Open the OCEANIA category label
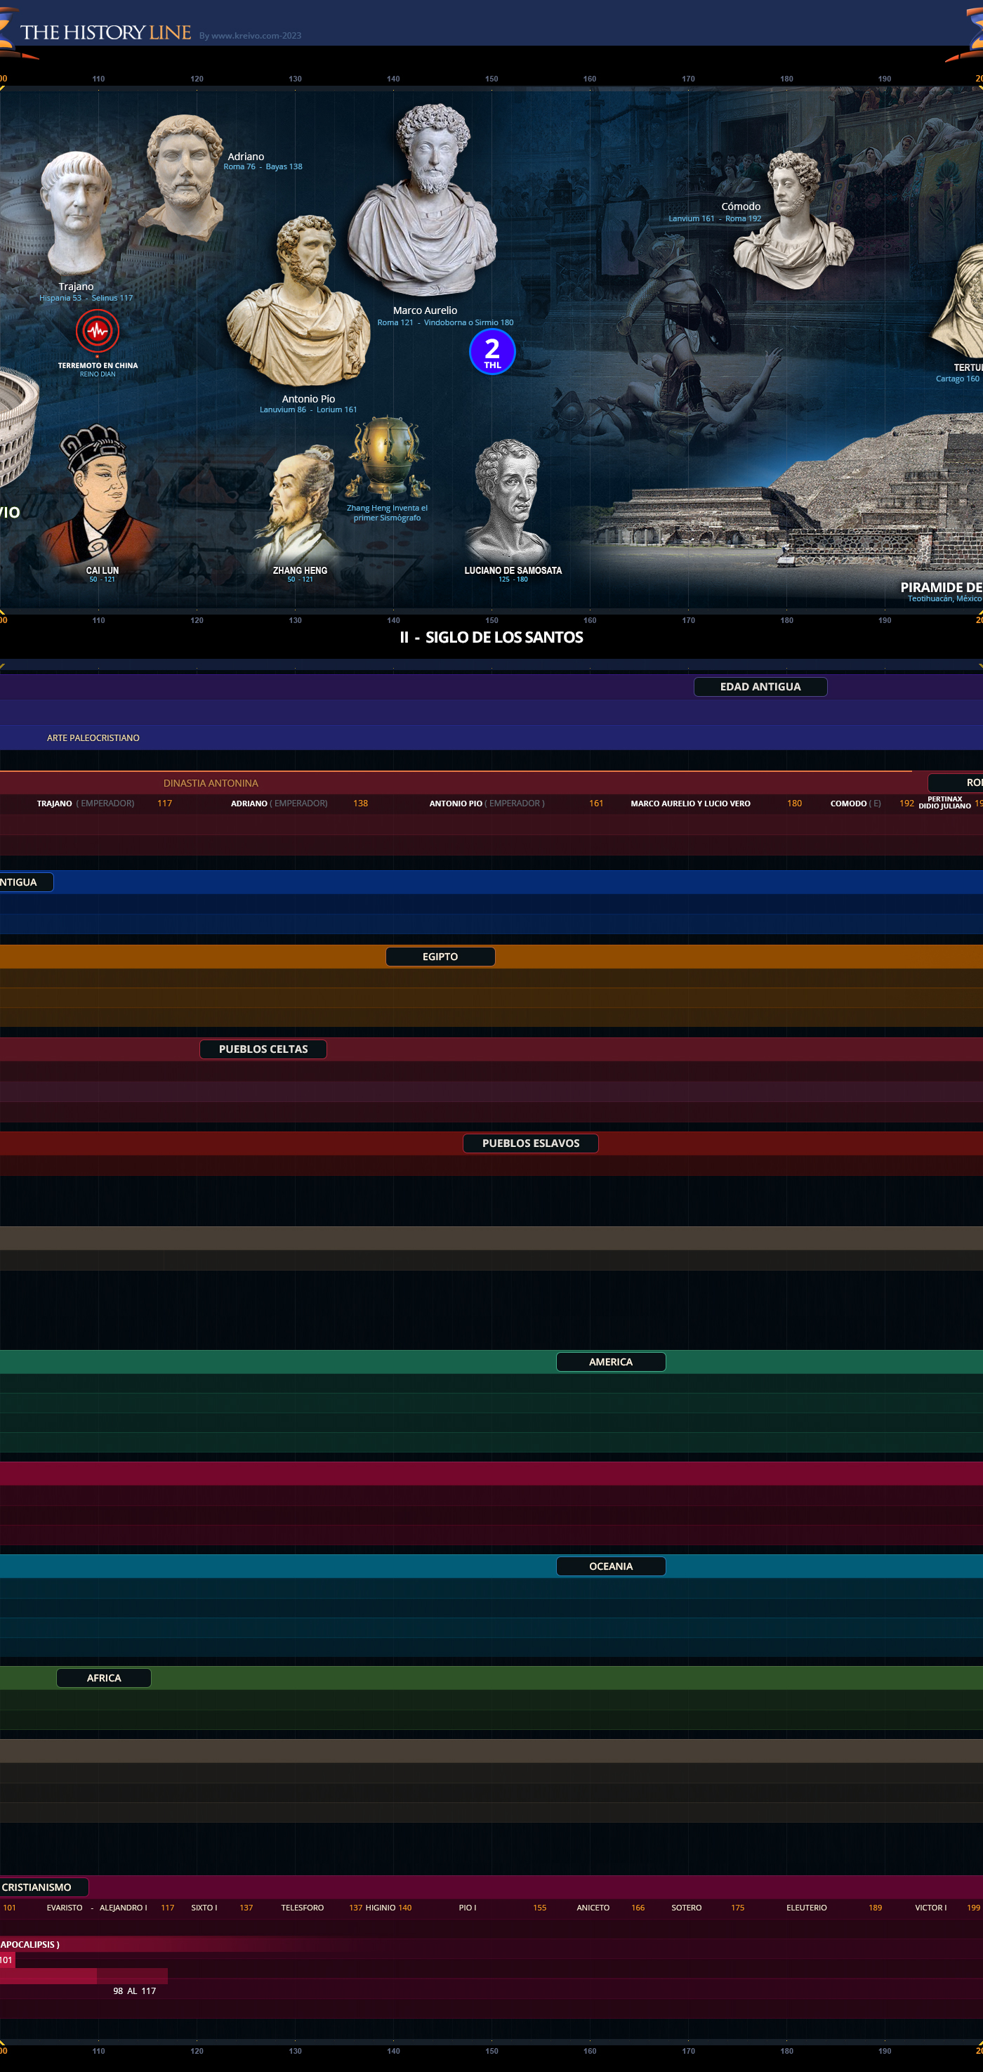Image resolution: width=983 pixels, height=2072 pixels. [611, 1566]
